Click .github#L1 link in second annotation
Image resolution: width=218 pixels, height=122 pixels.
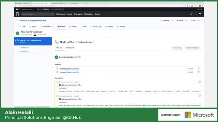(x=63, y=102)
